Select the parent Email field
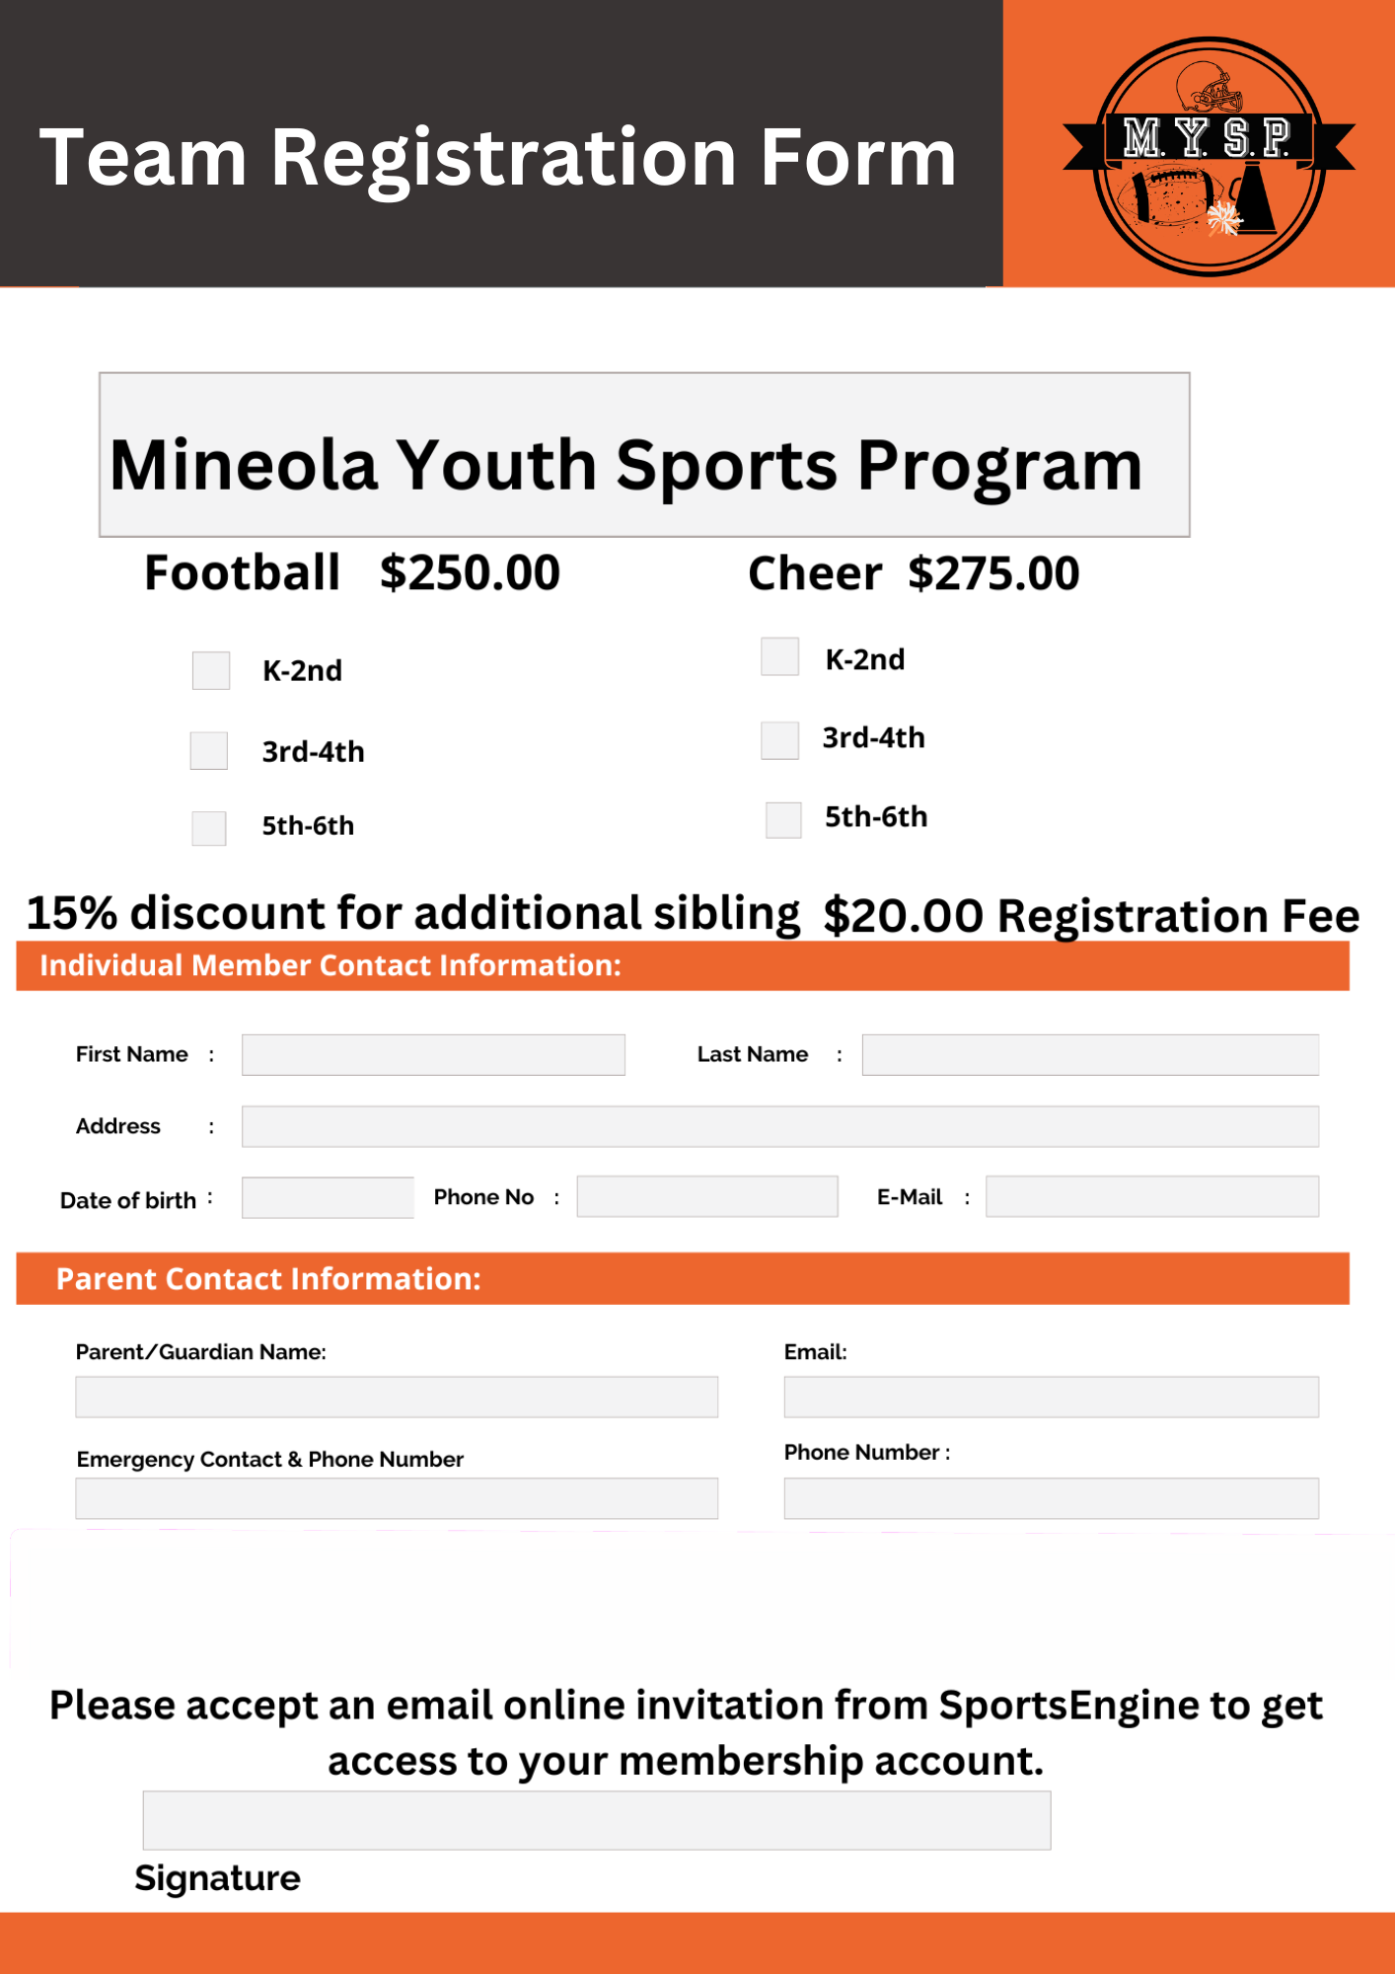This screenshot has width=1395, height=1974. tap(1052, 1397)
